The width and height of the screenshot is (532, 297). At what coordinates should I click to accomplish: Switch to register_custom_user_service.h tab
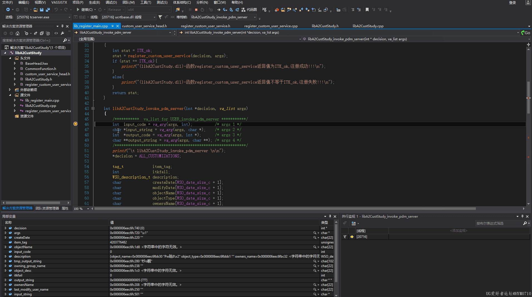pyautogui.click(x=205, y=26)
